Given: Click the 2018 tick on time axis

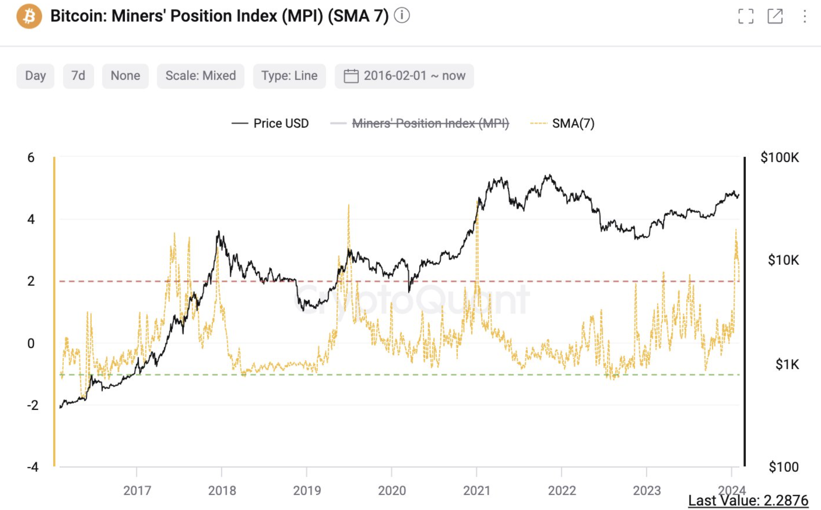Looking at the screenshot, I should [x=222, y=490].
